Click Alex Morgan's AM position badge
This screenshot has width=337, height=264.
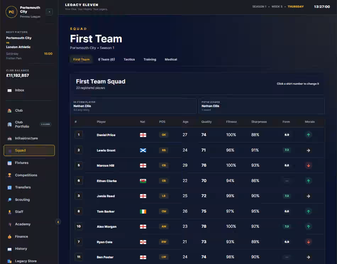coord(164,226)
